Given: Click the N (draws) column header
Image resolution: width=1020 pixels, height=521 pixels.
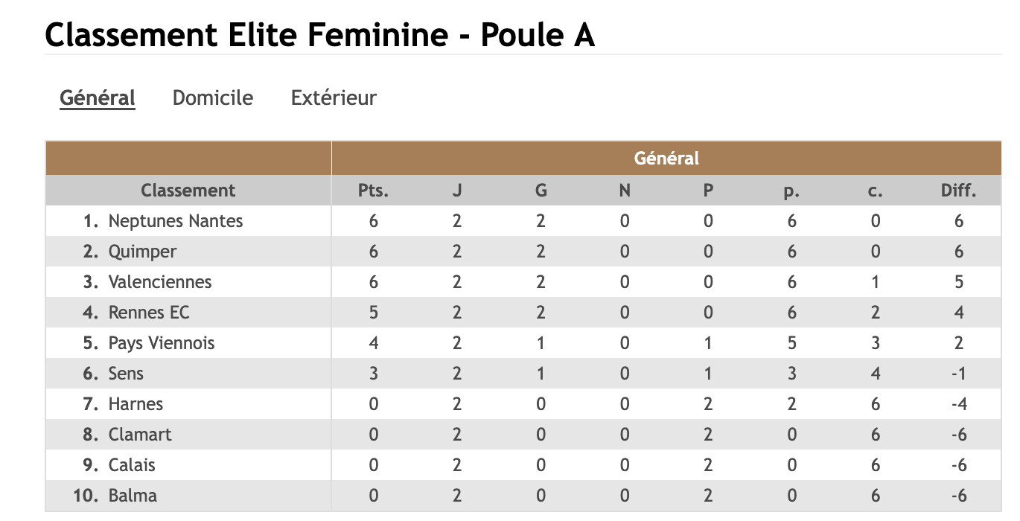Looking at the screenshot, I should click(625, 191).
